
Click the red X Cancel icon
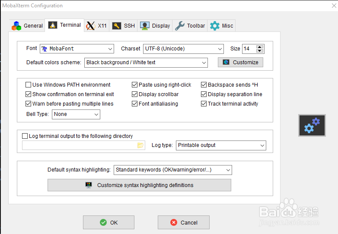[174, 222]
